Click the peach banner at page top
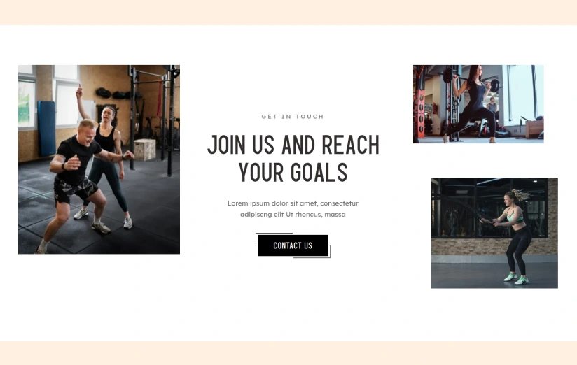 pyautogui.click(x=288, y=13)
